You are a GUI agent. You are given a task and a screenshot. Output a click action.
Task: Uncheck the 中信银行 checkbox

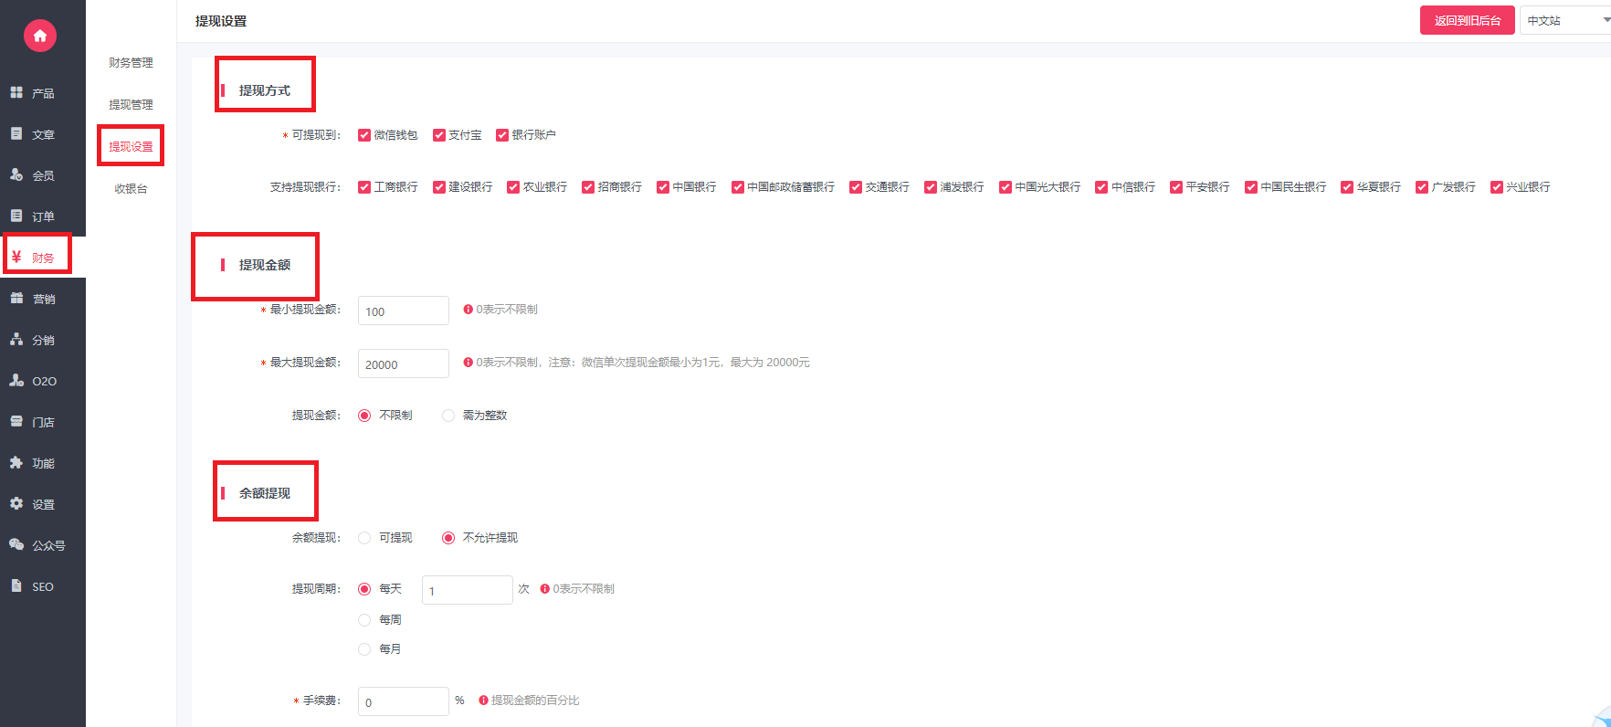point(1101,187)
